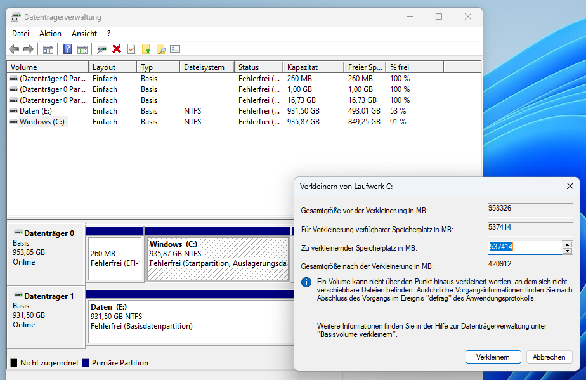586x380 pixels.
Task: Click the disk icon beside Datenträger 0
Action: tap(18, 233)
